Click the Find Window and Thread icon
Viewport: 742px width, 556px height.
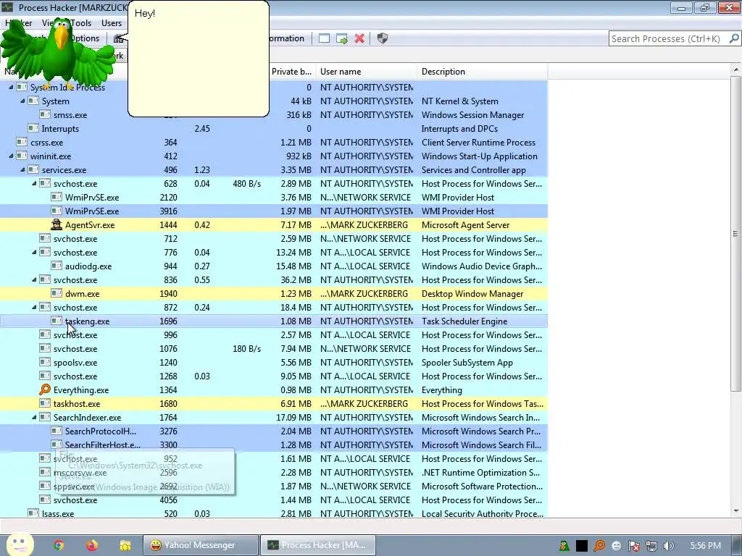(x=342, y=38)
